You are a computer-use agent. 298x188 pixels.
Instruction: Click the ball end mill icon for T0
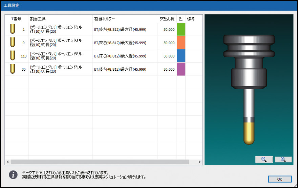click(x=13, y=43)
